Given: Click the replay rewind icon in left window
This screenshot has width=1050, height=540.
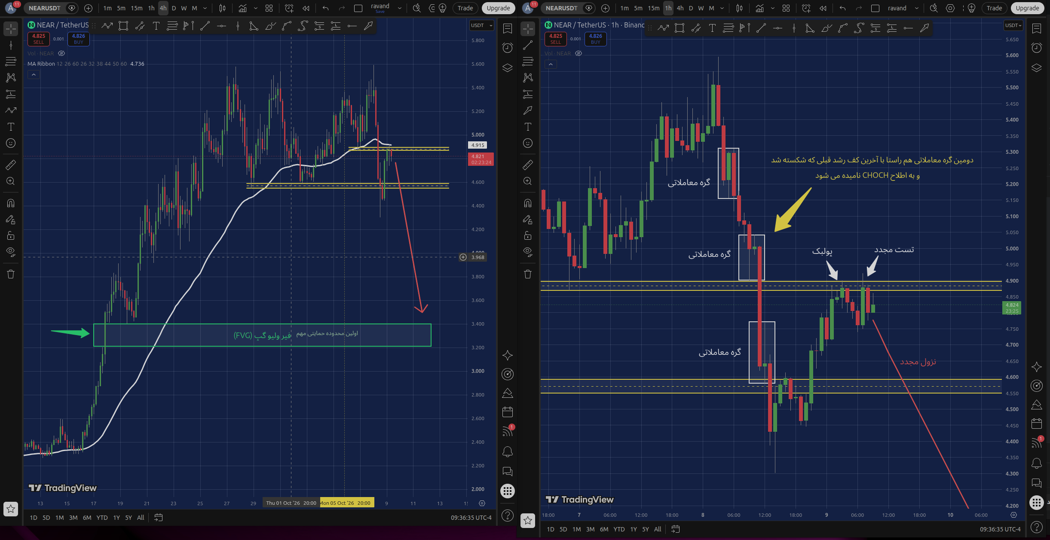Looking at the screenshot, I should (x=306, y=8).
